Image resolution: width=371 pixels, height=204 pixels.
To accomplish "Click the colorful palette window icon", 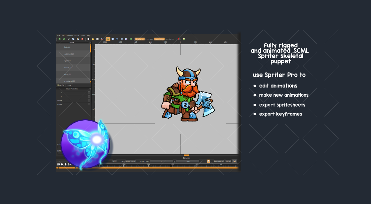I will coord(126,39).
